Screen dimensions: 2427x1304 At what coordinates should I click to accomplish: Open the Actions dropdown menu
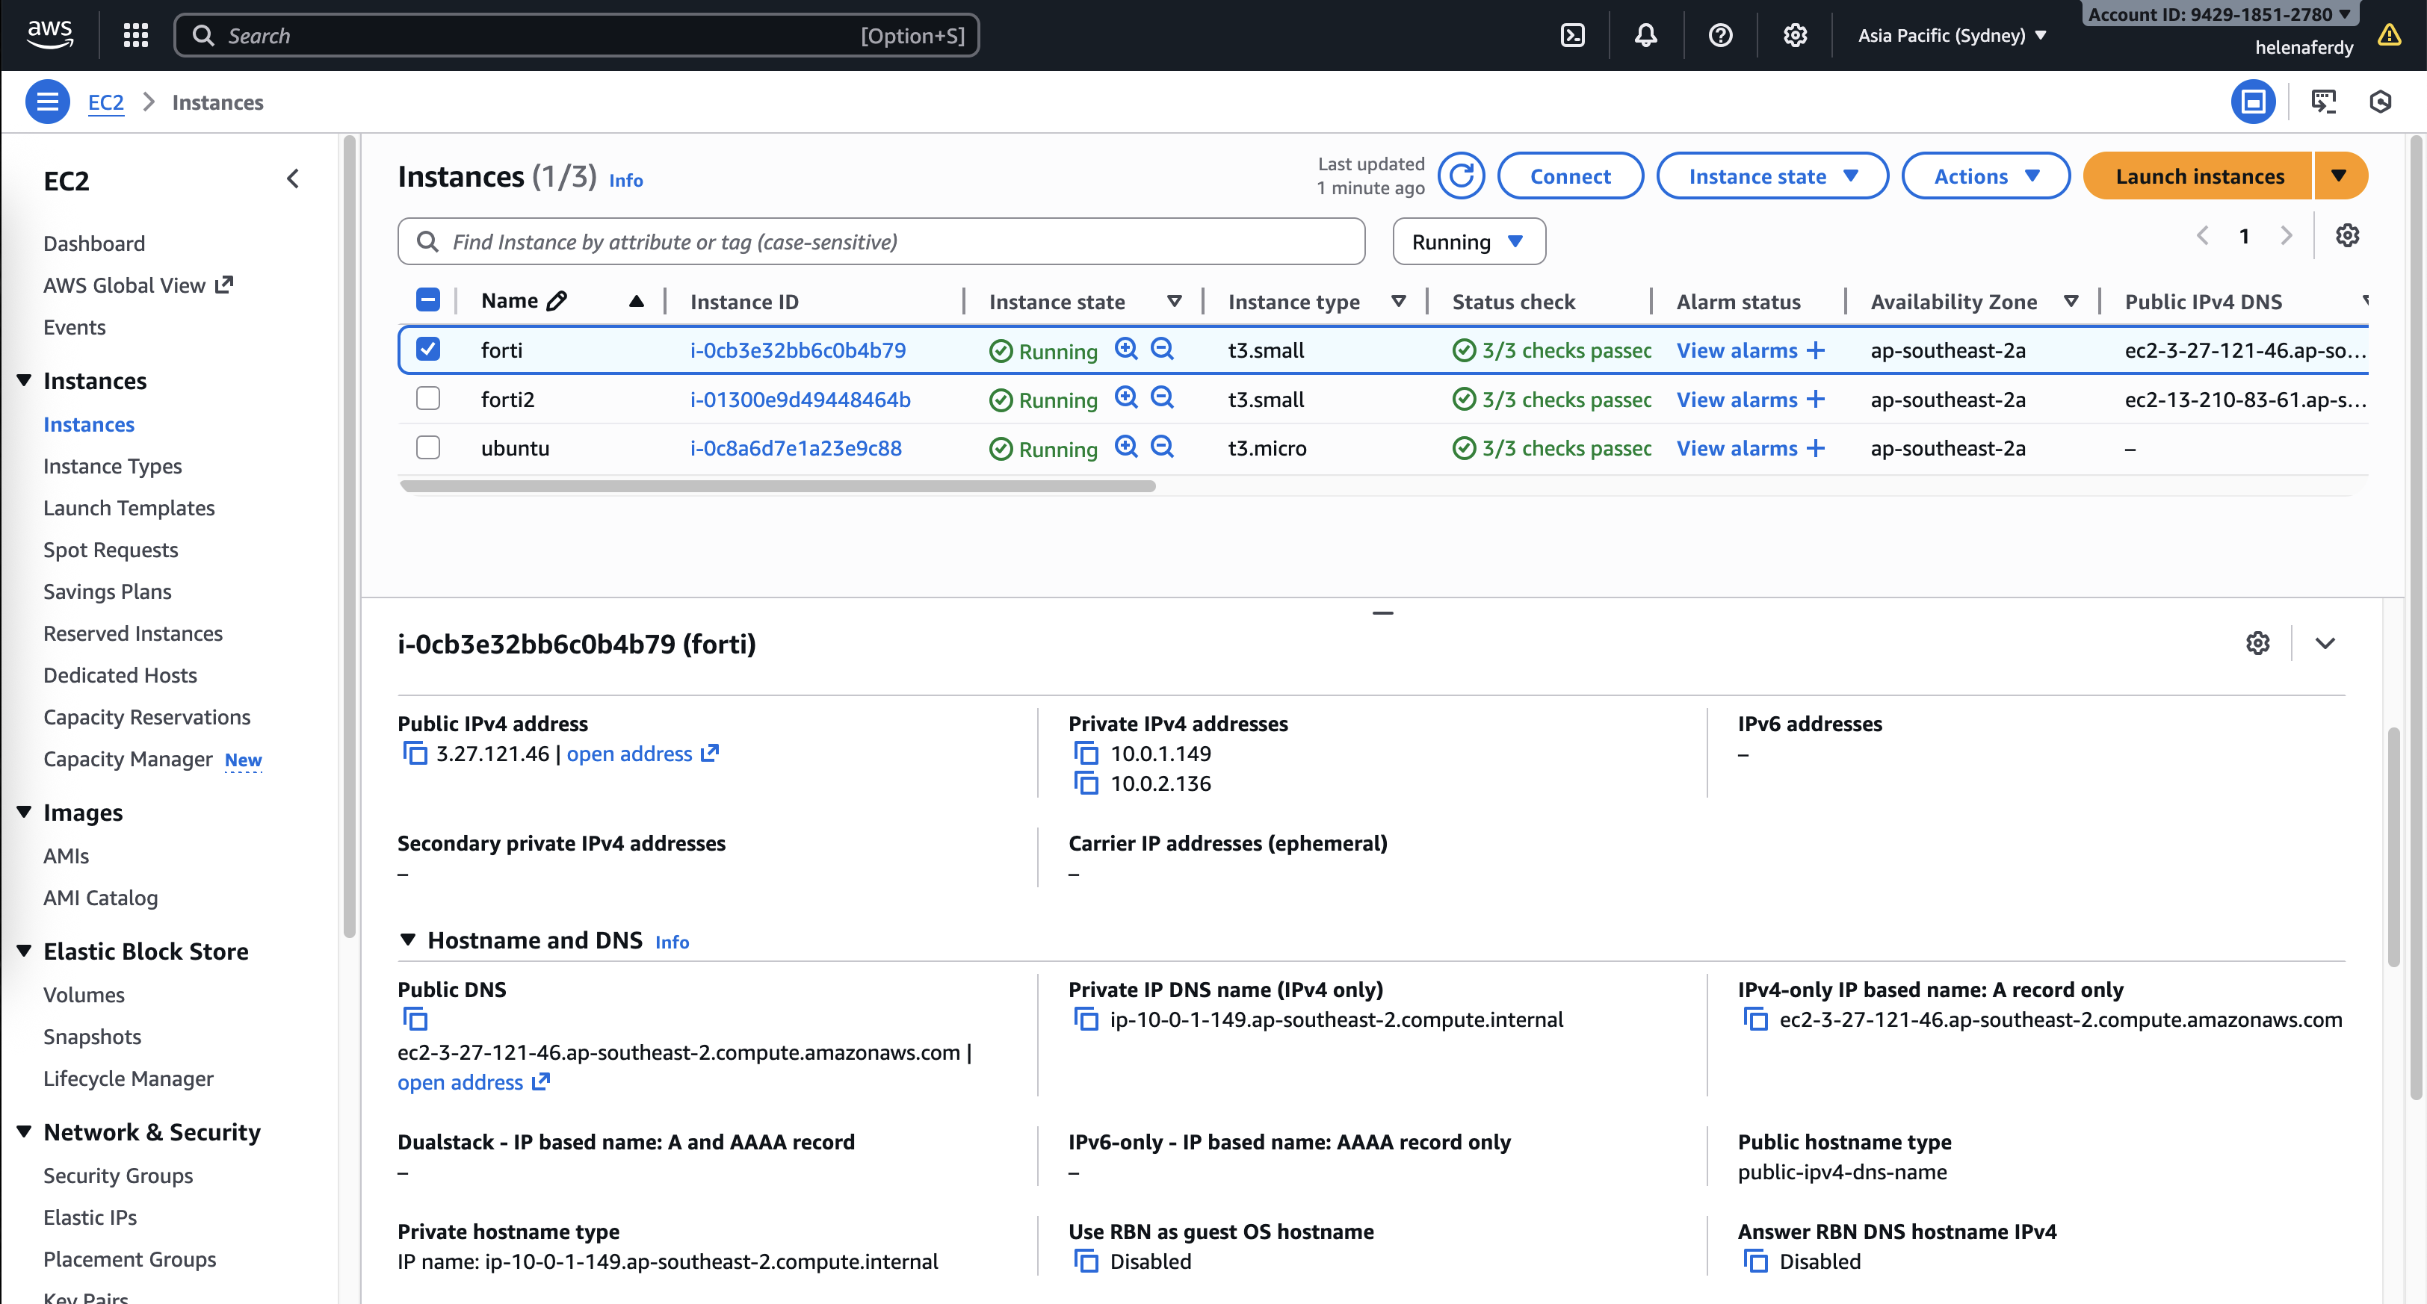tap(1985, 176)
